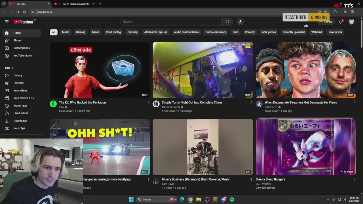Open Playlists in sidebar
The width and height of the screenshot is (363, 204).
click(22, 83)
